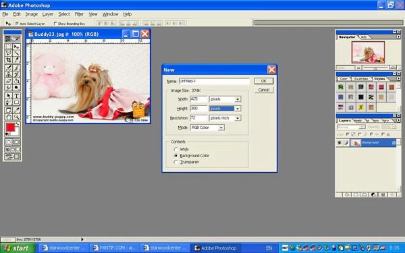Select the Magic Wand tool
Screen dimensions: 405x253
(16, 53)
